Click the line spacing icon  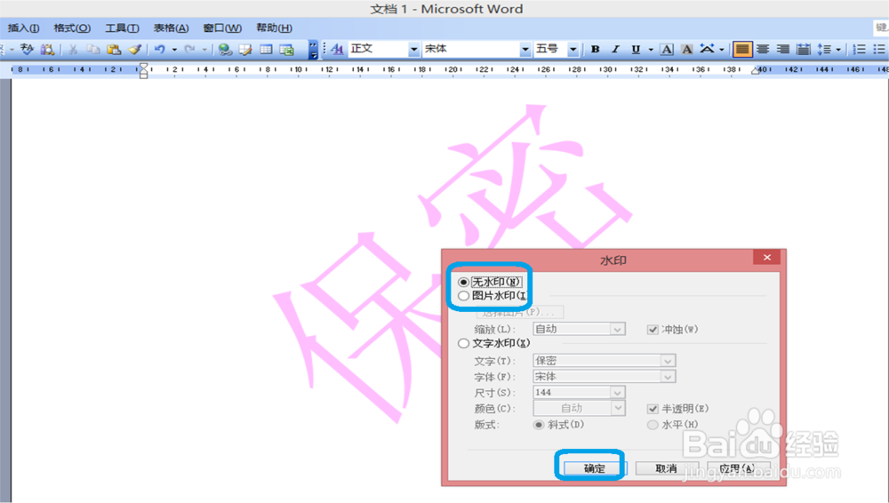point(824,50)
